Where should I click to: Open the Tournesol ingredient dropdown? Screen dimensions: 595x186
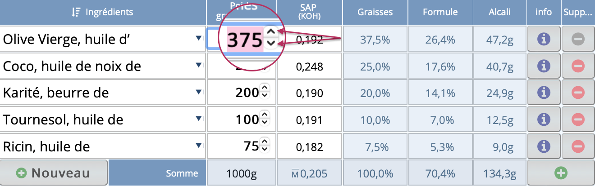click(x=198, y=120)
